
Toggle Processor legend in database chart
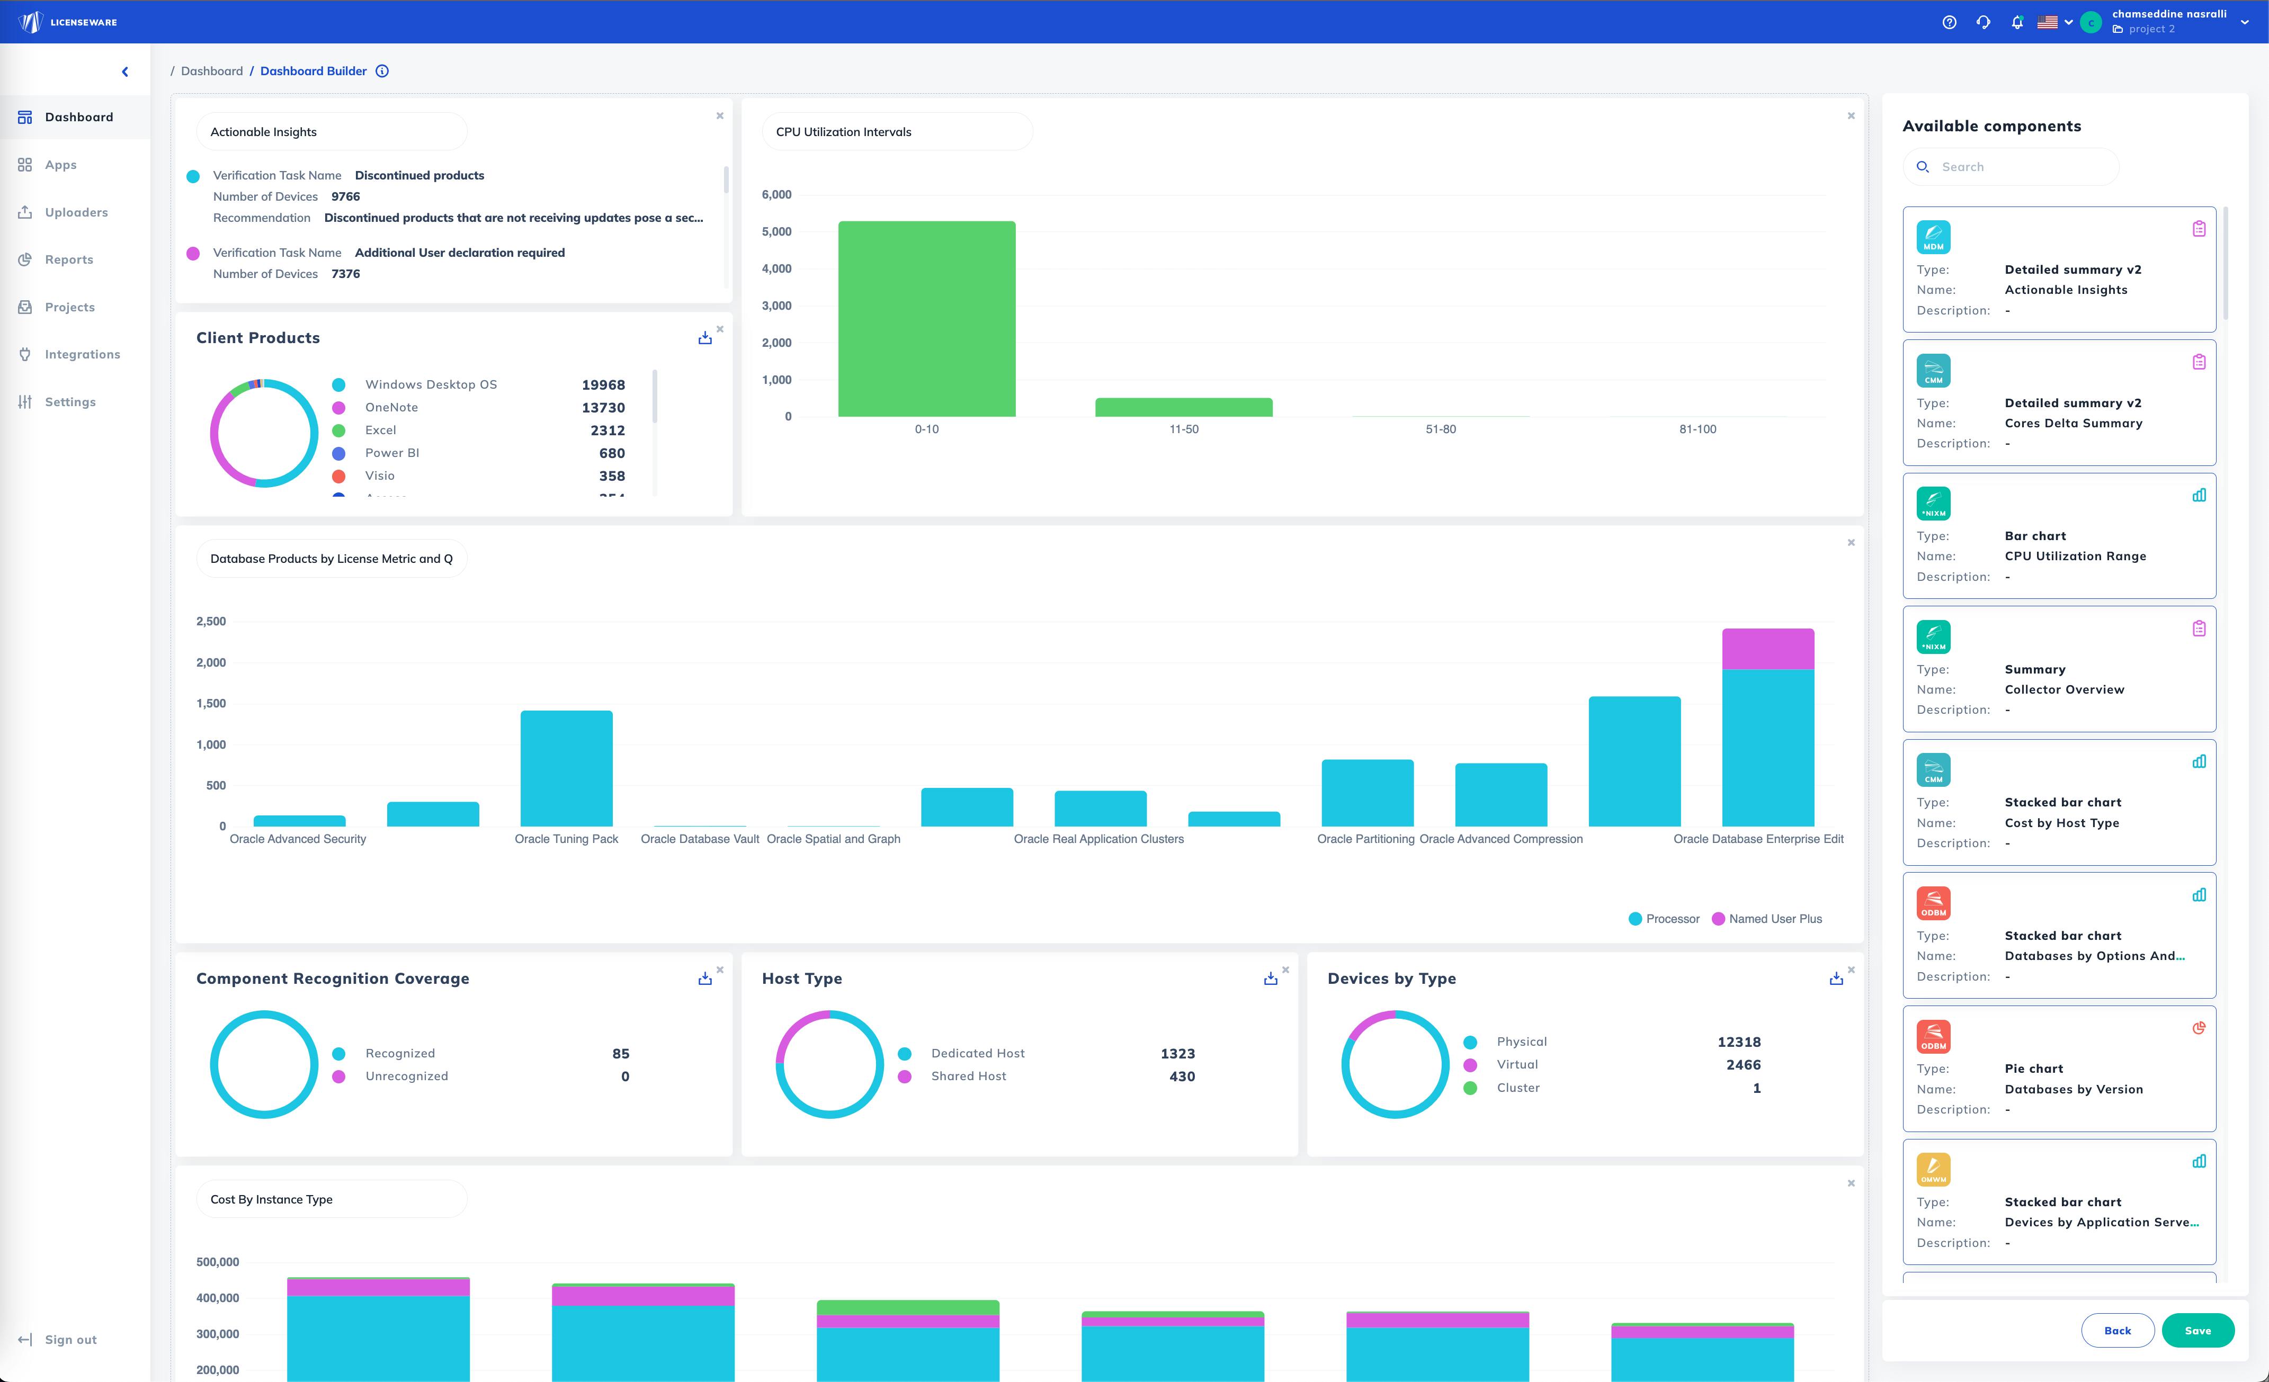pyautogui.click(x=1664, y=919)
